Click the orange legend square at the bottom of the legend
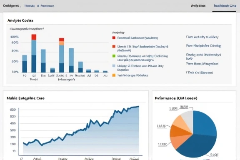Screen dimensions: 240x160 114,75
